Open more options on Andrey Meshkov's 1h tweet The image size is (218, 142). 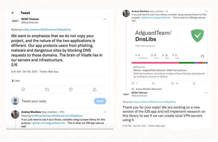(x=206, y=11)
